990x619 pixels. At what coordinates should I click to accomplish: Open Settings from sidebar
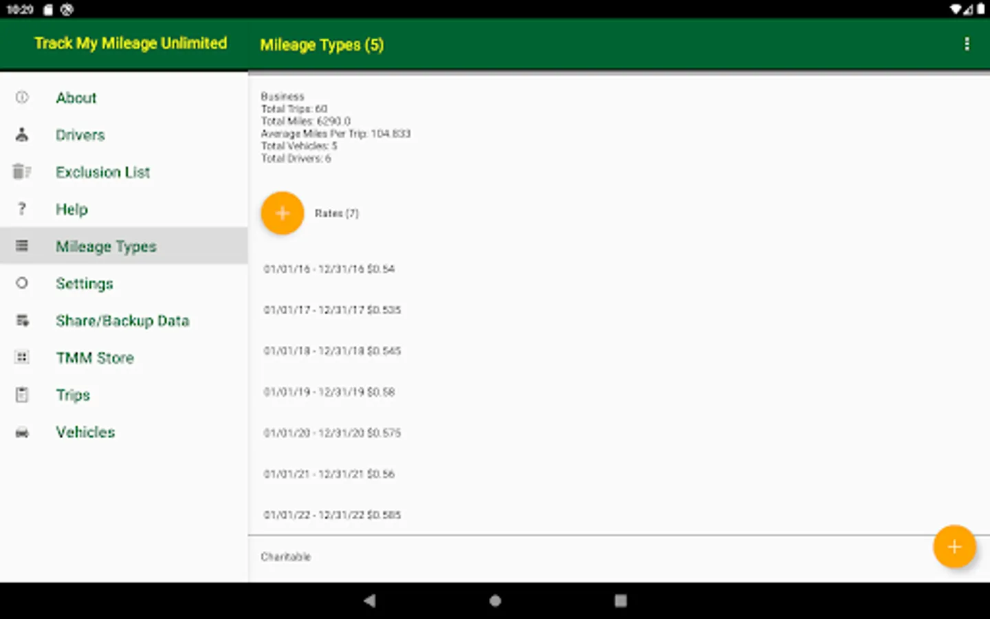click(x=124, y=283)
